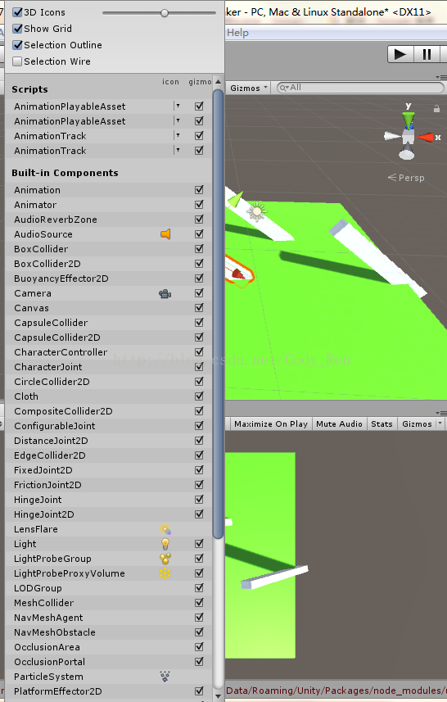Toggle MeshCollider gizmo checkbox
Image resolution: width=447 pixels, height=702 pixels.
pyautogui.click(x=199, y=603)
